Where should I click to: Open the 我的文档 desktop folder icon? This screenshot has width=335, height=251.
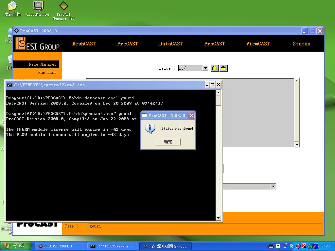click(x=13, y=8)
